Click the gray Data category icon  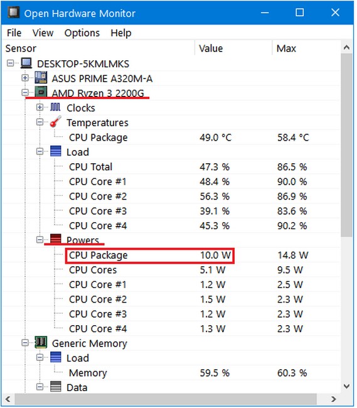tap(55, 387)
